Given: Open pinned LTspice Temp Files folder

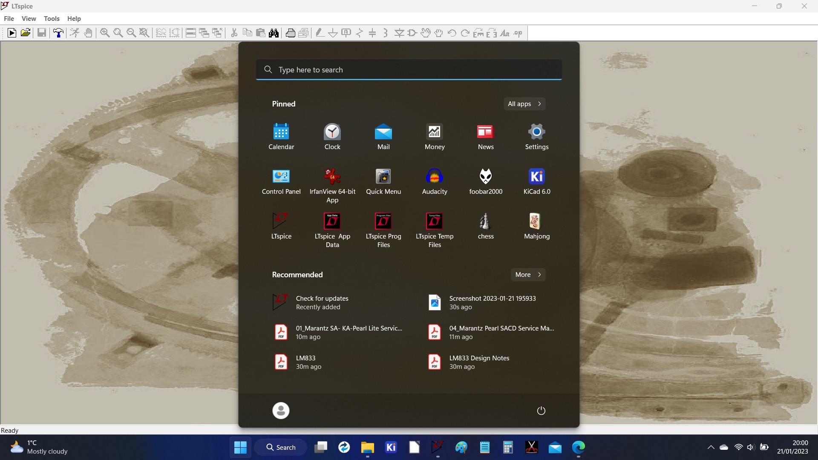Looking at the screenshot, I should 435,230.
